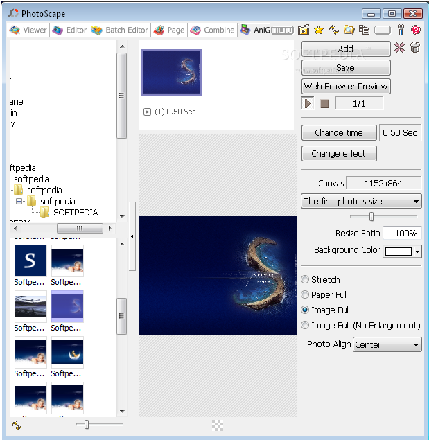Click the Editor tab icon
The height and width of the screenshot is (440, 429).
coord(58,30)
